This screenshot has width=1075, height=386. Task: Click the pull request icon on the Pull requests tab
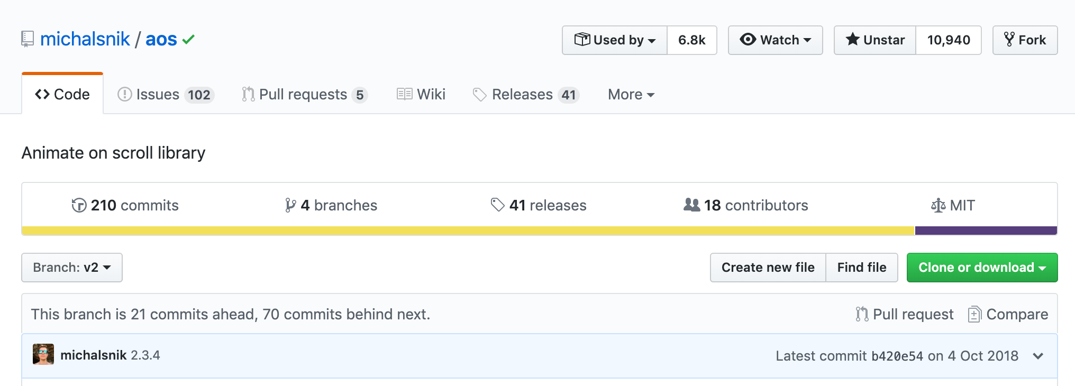248,94
